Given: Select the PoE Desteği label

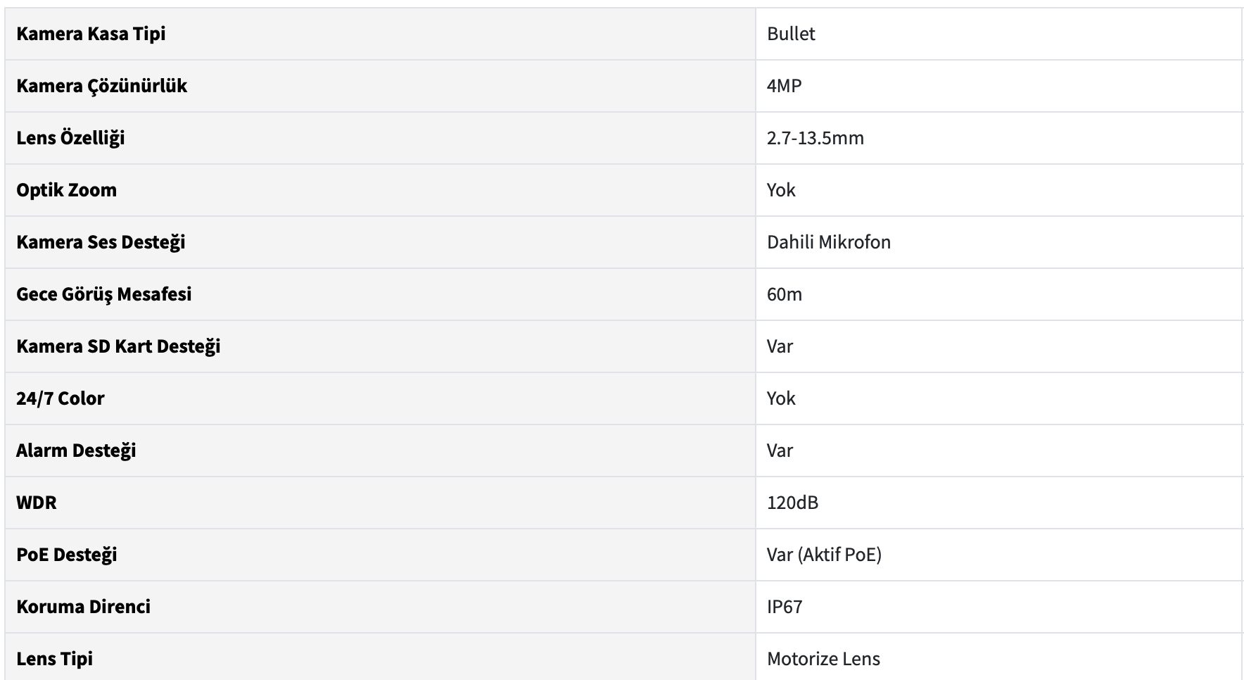Looking at the screenshot, I should click(x=67, y=555).
